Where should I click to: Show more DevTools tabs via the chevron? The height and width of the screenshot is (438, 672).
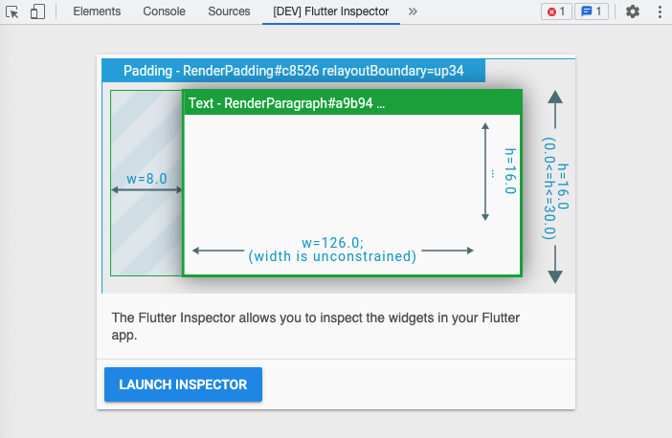413,11
